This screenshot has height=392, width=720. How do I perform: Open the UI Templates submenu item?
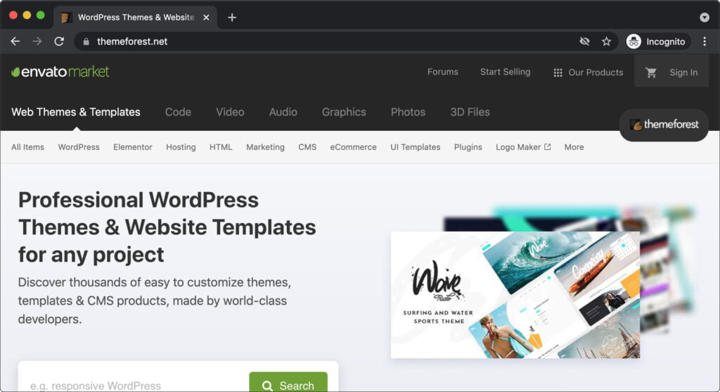(x=415, y=147)
